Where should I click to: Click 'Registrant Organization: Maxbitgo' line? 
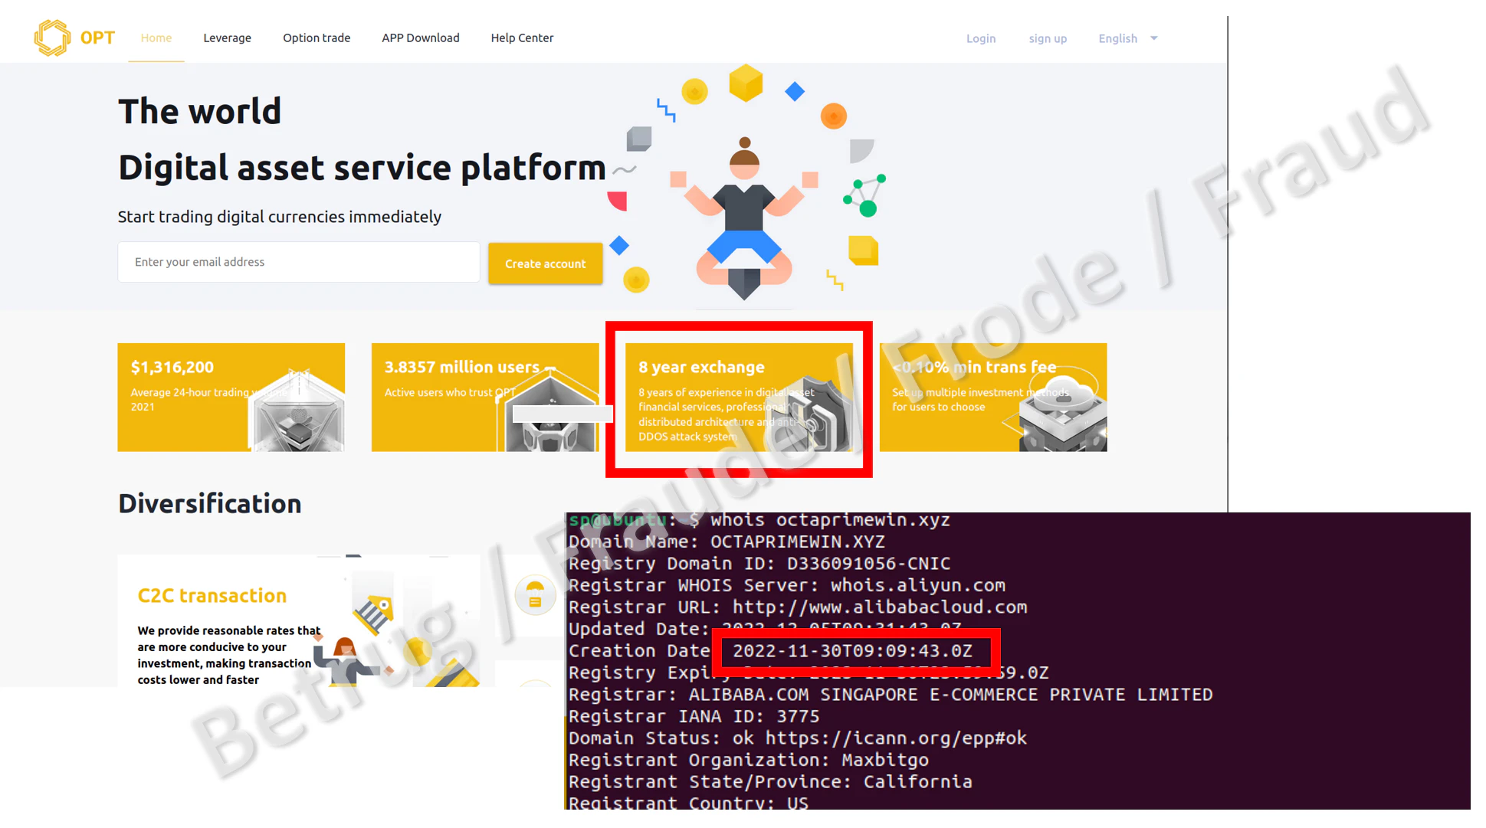coord(749,760)
